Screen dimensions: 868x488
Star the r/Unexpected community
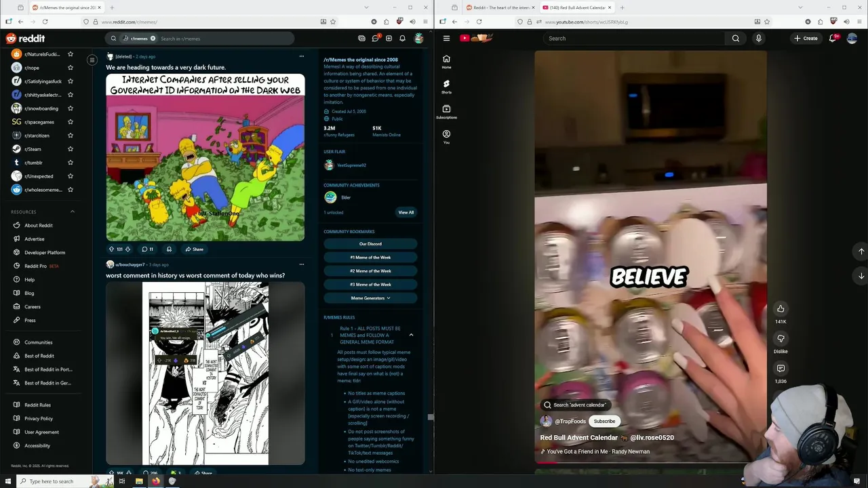pos(70,176)
